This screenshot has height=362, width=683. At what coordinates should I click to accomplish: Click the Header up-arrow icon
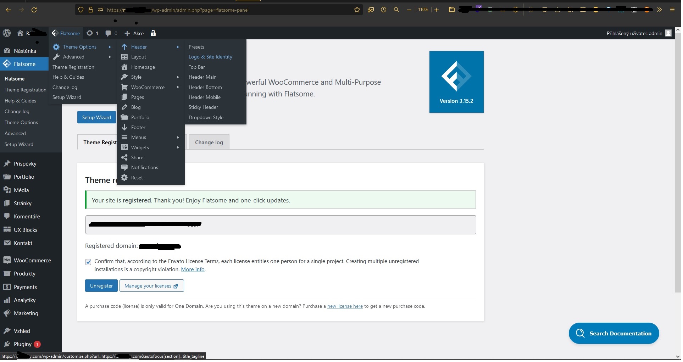(124, 47)
